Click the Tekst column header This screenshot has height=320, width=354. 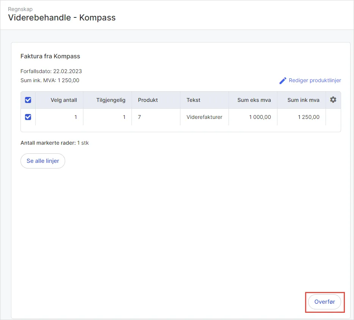(x=193, y=100)
